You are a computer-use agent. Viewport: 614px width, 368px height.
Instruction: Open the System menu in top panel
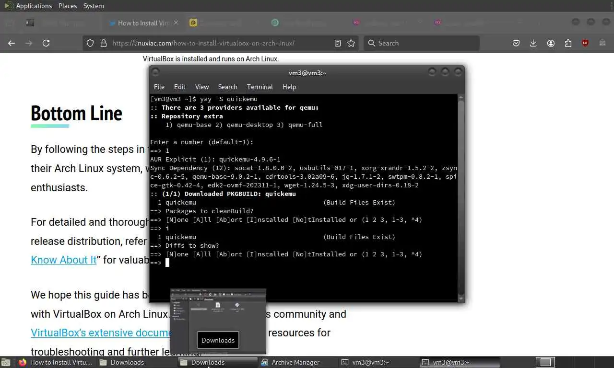pyautogui.click(x=94, y=6)
